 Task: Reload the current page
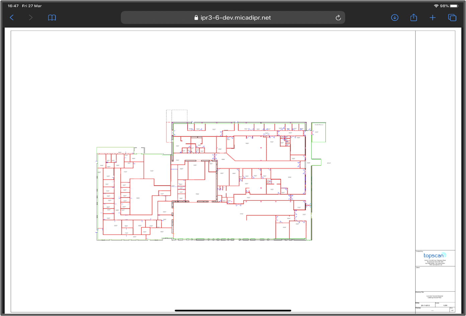(338, 18)
